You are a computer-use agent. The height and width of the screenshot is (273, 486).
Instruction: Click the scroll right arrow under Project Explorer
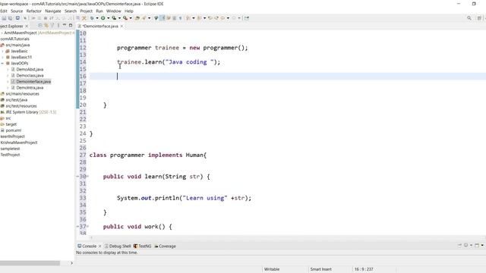[x=71, y=263]
